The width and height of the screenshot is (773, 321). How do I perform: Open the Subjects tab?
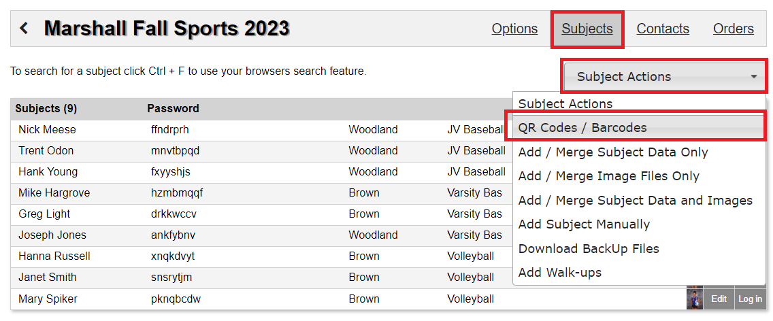click(587, 29)
